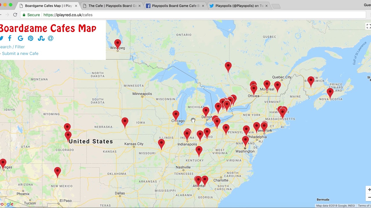Viewport: 371px width, 208px height.
Task: Click the Bermuda label
Action: (323, 200)
